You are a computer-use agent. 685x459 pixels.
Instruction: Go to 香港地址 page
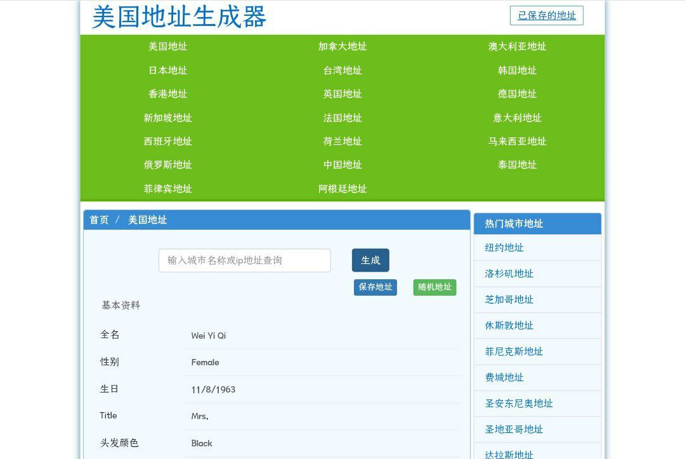coord(167,94)
